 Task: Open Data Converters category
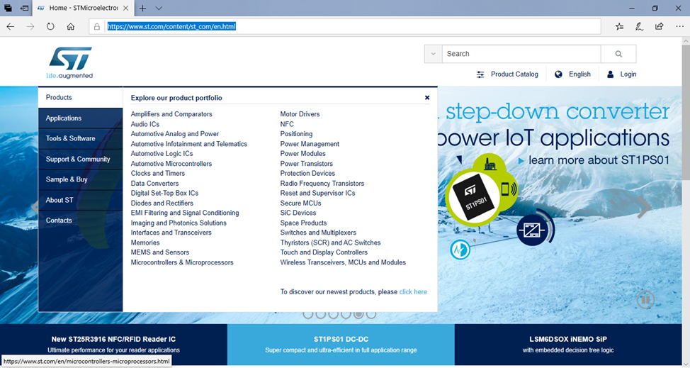154,183
